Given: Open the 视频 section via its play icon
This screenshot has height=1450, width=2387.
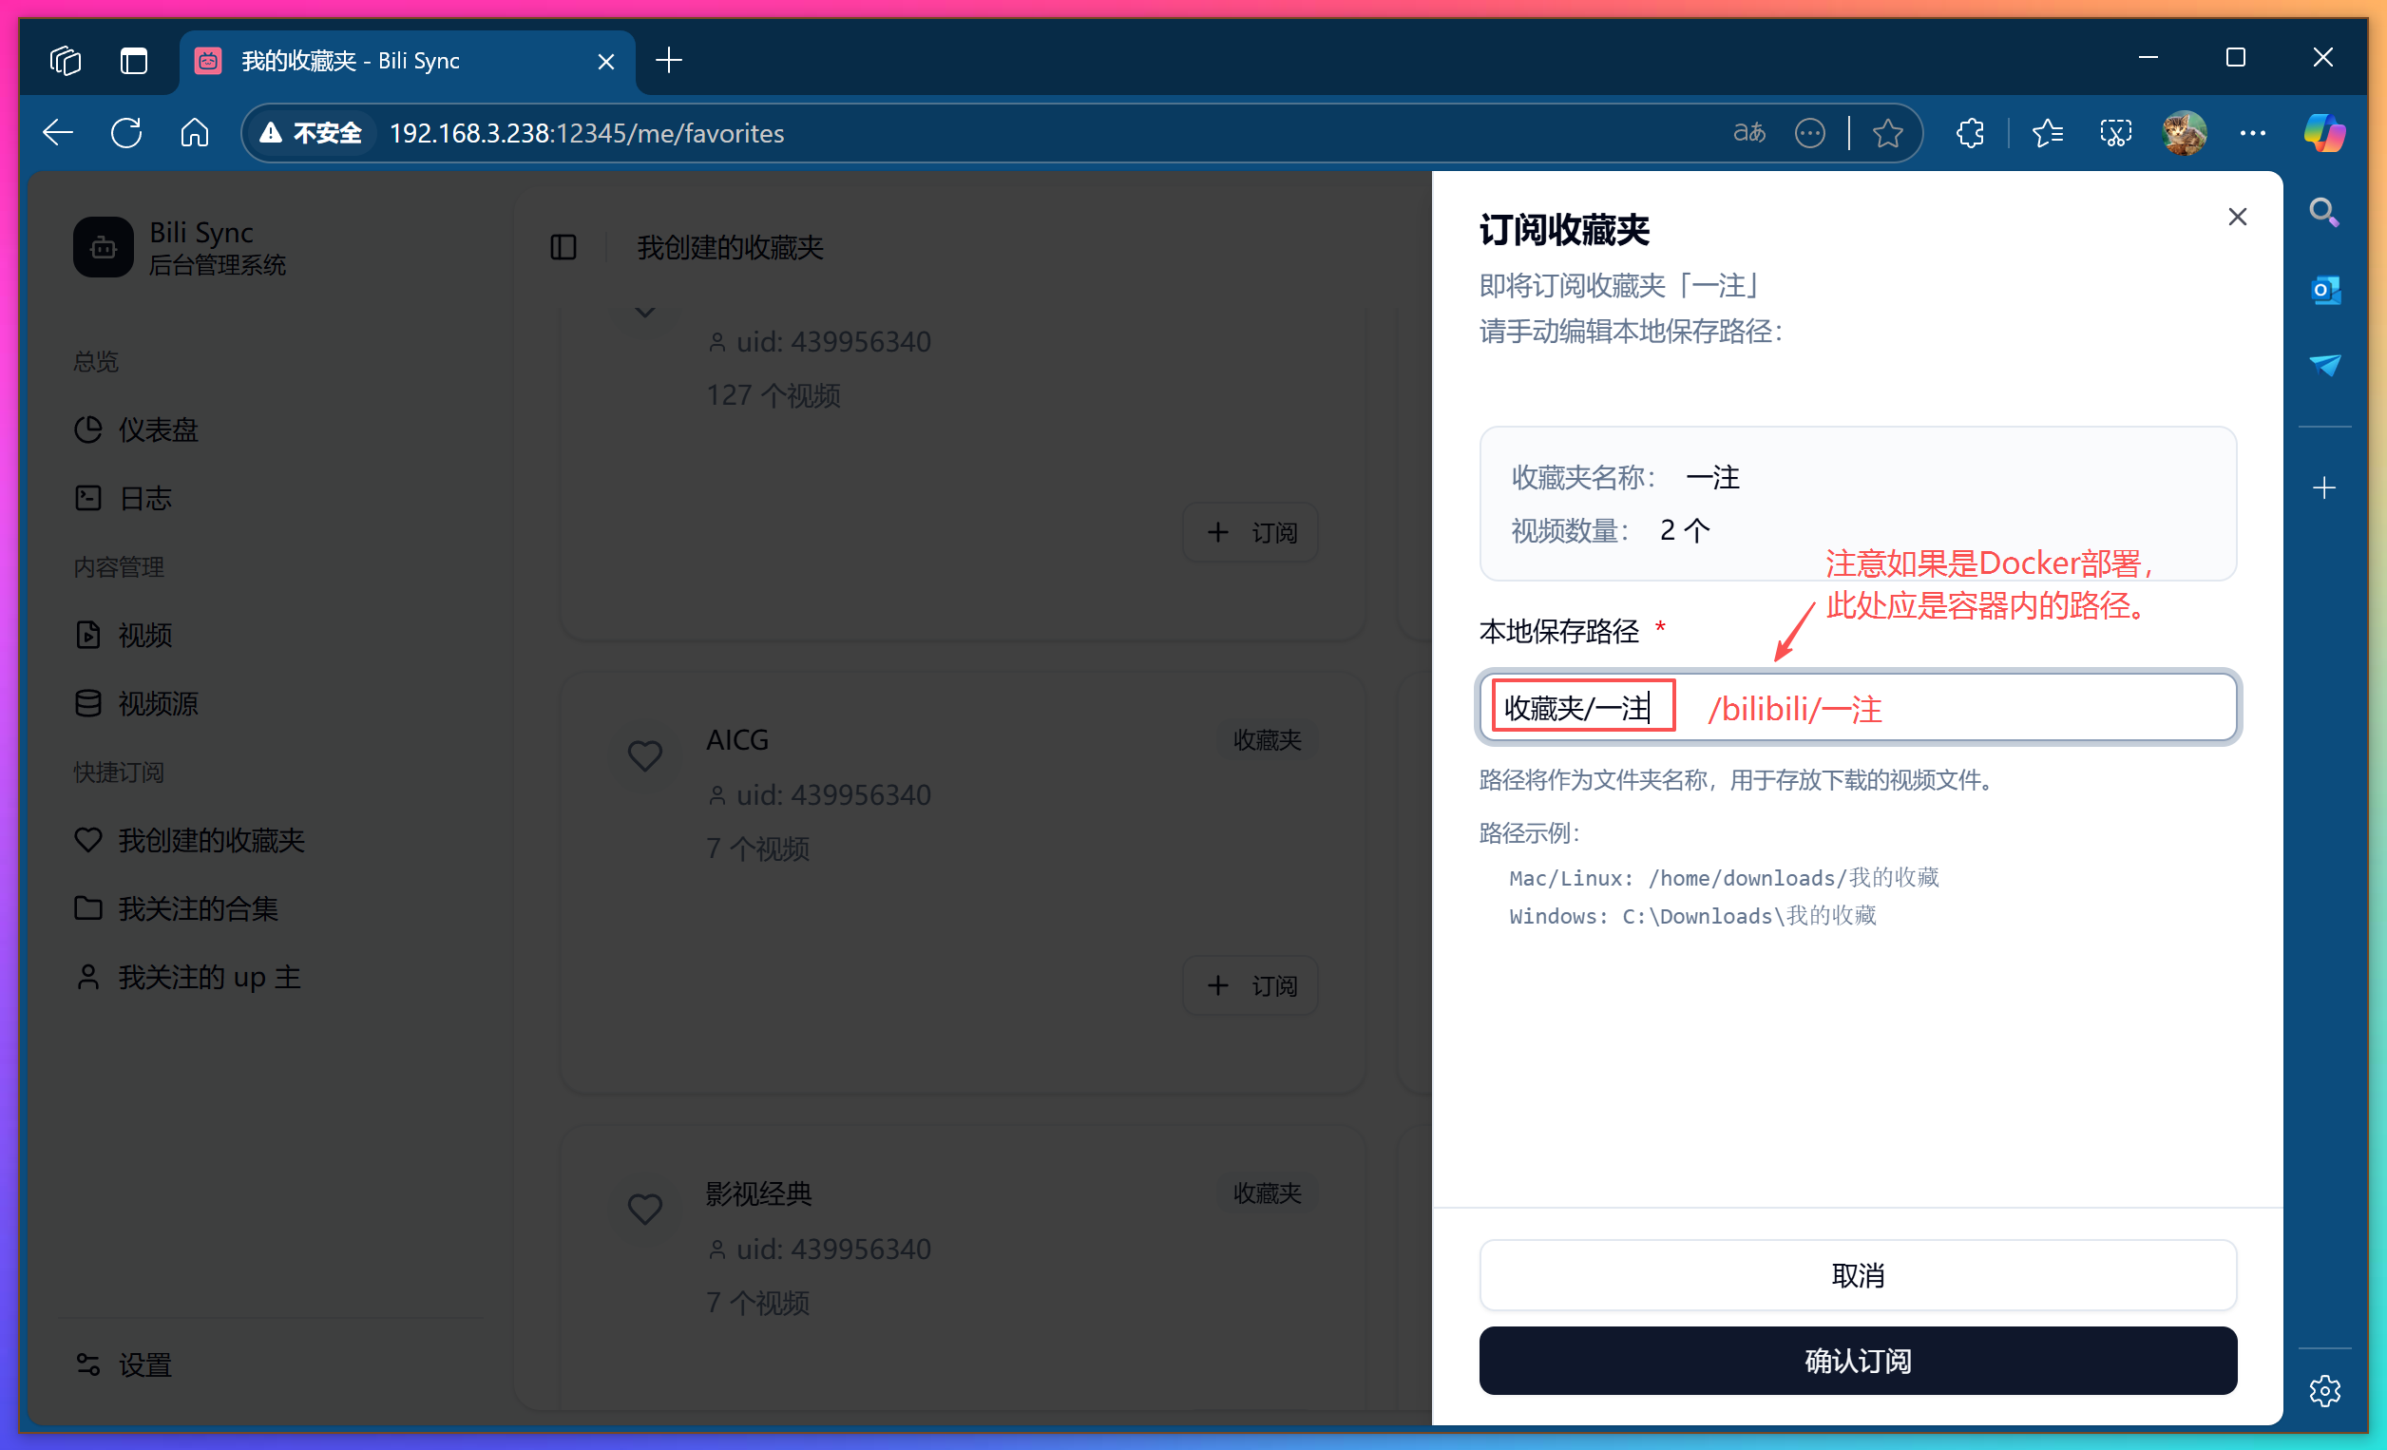Looking at the screenshot, I should tap(88, 635).
